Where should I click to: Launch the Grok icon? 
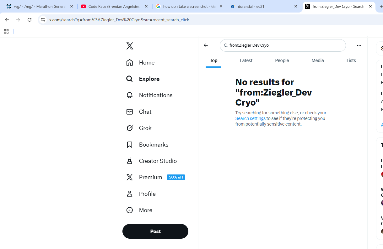pos(130,128)
